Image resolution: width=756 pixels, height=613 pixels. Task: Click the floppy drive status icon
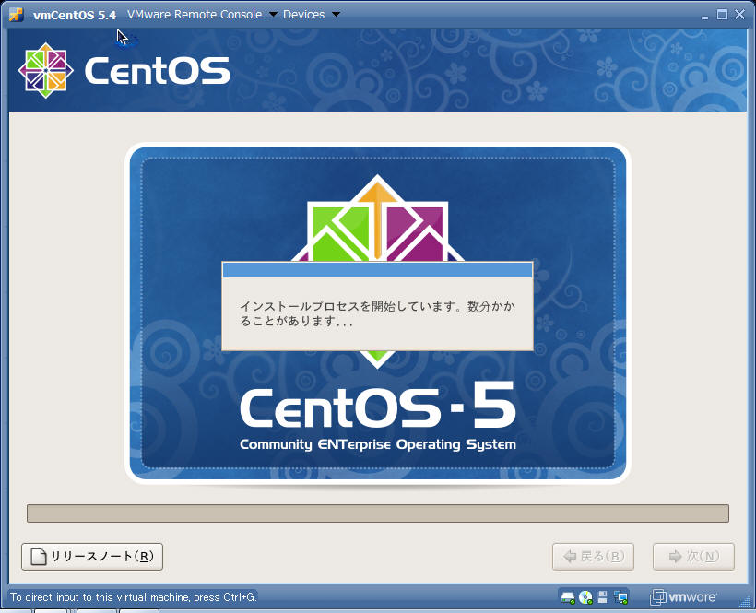tap(603, 597)
